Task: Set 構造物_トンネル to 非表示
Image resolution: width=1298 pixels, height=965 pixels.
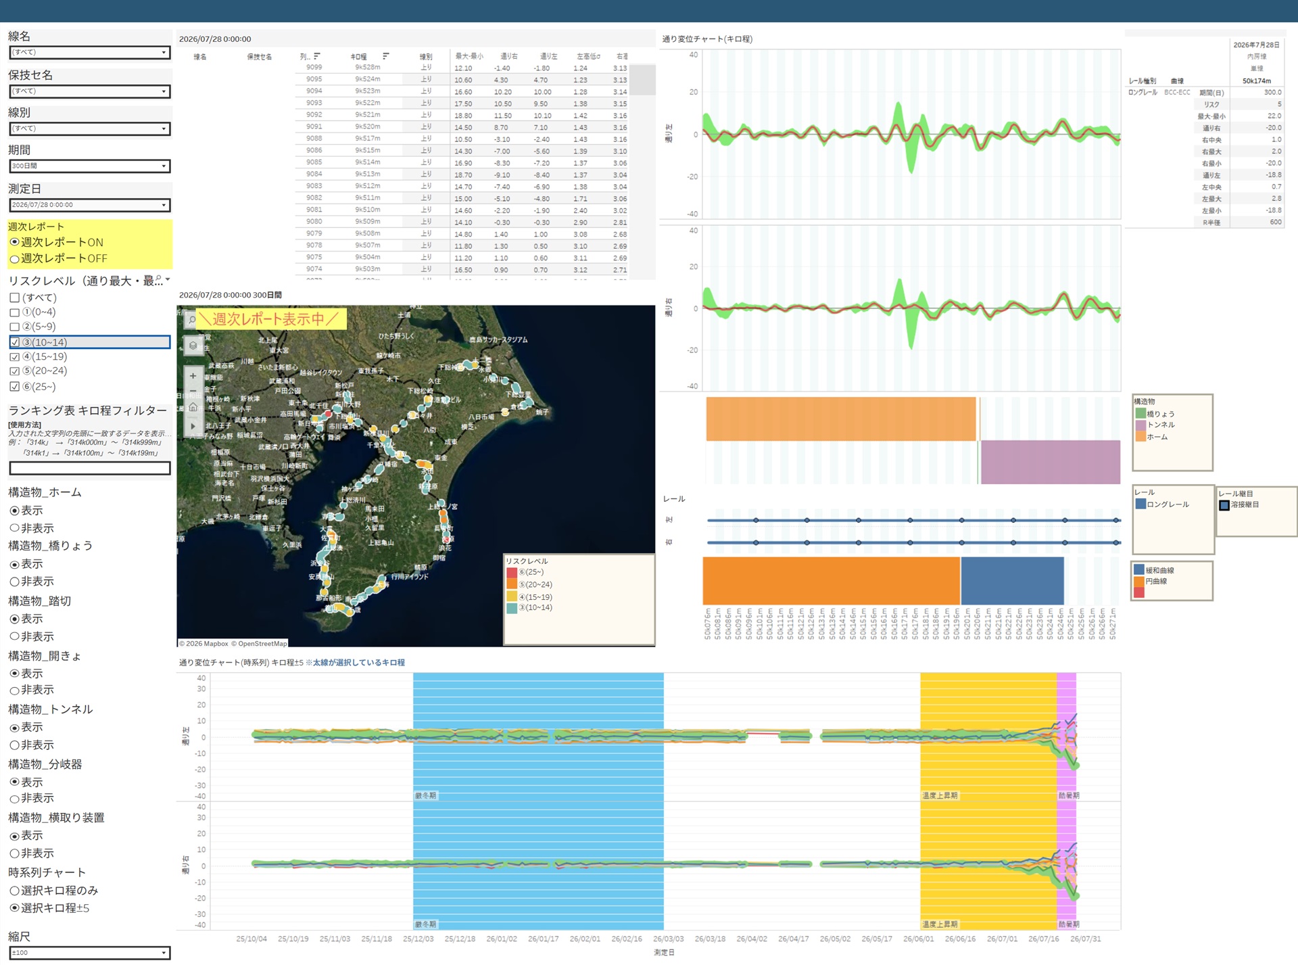Action: pyautogui.click(x=14, y=745)
